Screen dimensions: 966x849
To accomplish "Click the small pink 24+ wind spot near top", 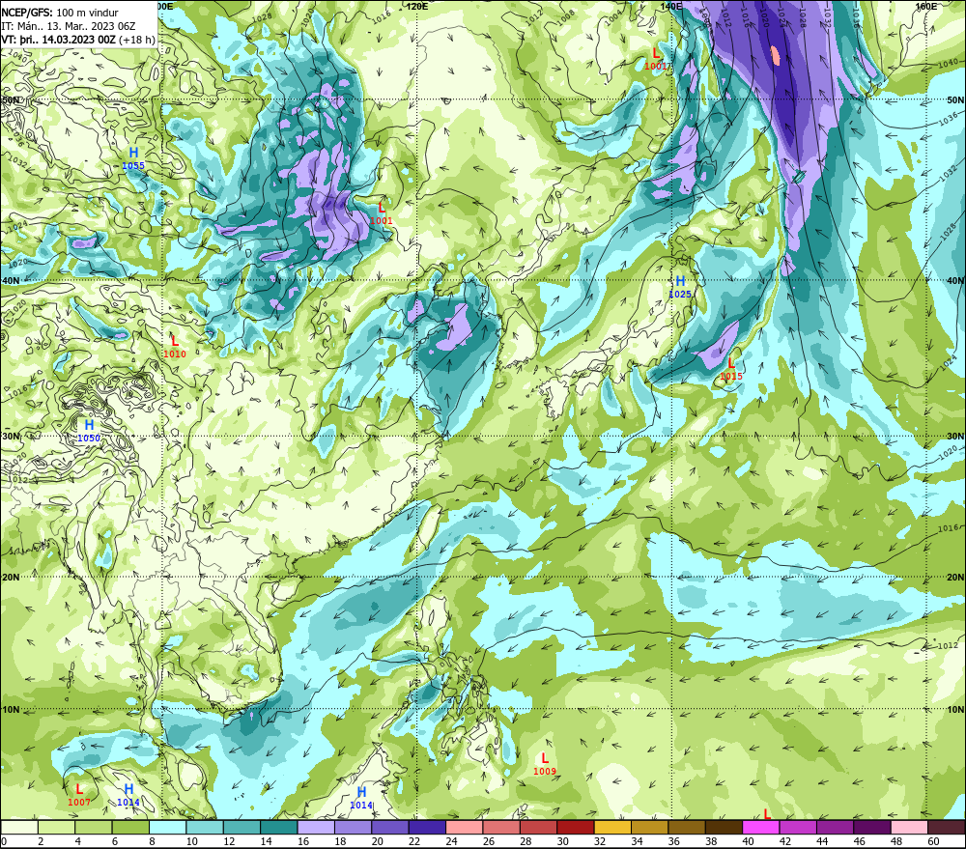I will 776,55.
